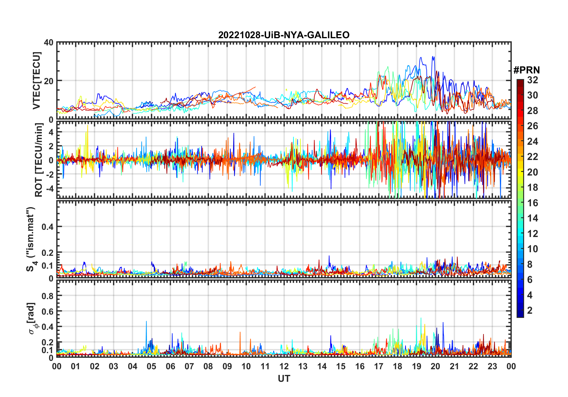Click the 21 hour tick on UT axis
This screenshot has width=568, height=397.
coord(454,366)
